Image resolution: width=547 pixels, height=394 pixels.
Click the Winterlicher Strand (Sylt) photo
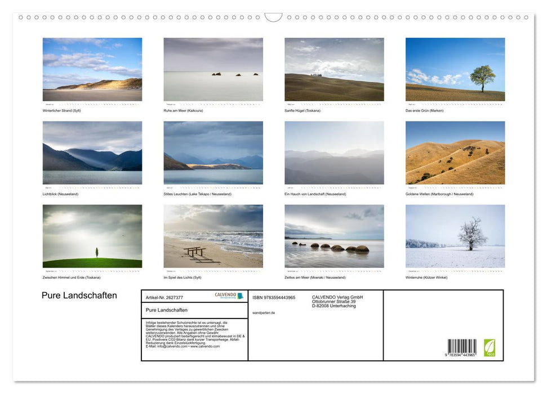(92, 69)
